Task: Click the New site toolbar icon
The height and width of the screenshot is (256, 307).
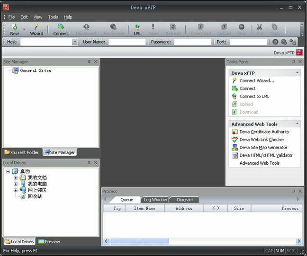Action: pyautogui.click(x=14, y=29)
